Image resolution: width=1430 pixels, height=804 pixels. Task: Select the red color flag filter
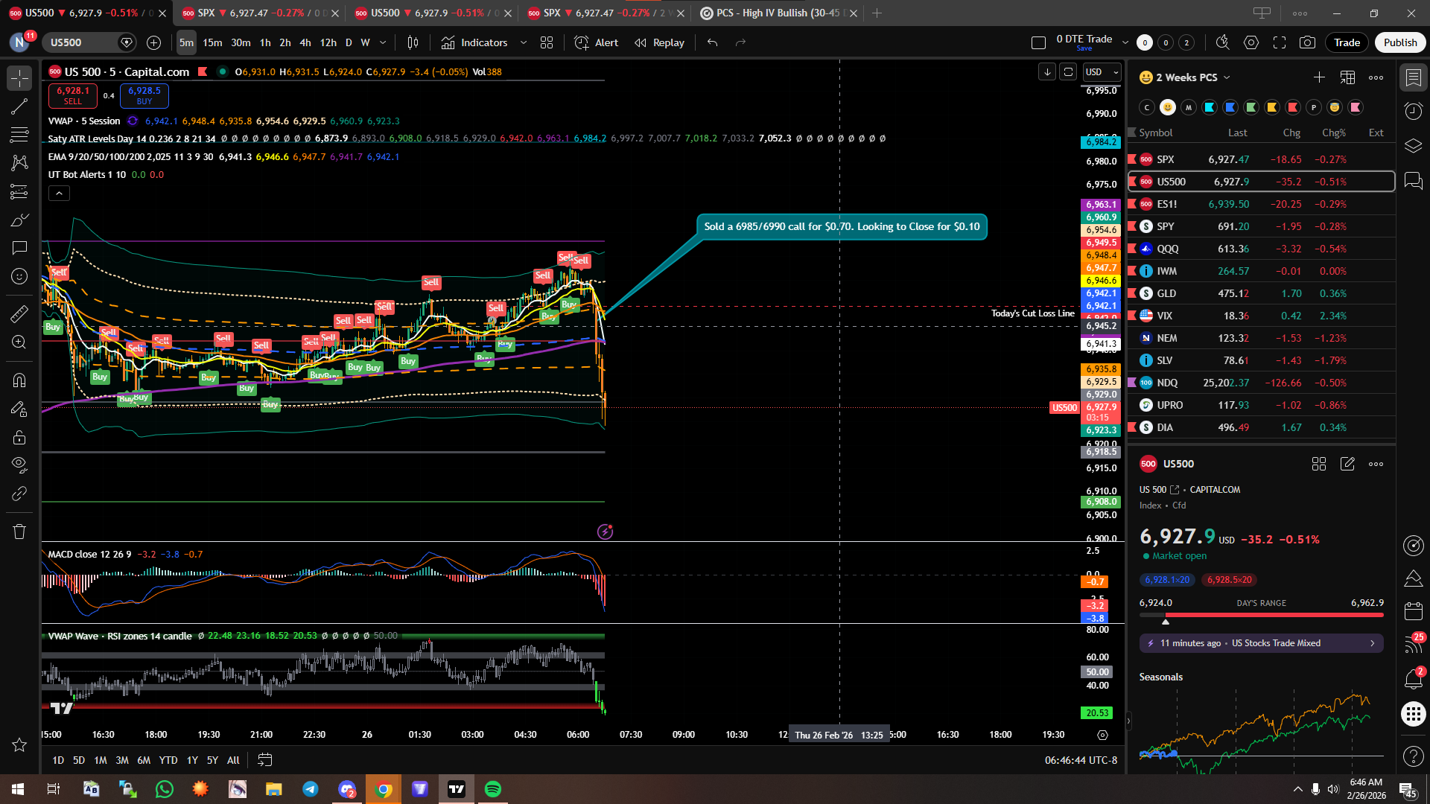click(x=1293, y=107)
